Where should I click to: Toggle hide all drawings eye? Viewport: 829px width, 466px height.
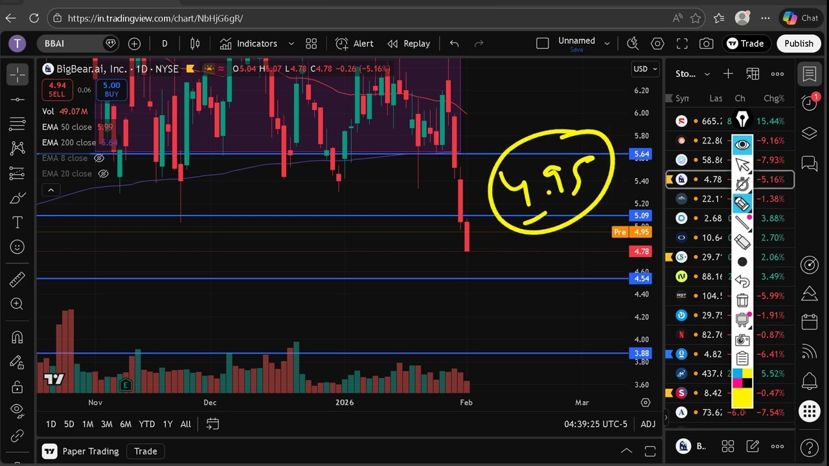[17, 410]
